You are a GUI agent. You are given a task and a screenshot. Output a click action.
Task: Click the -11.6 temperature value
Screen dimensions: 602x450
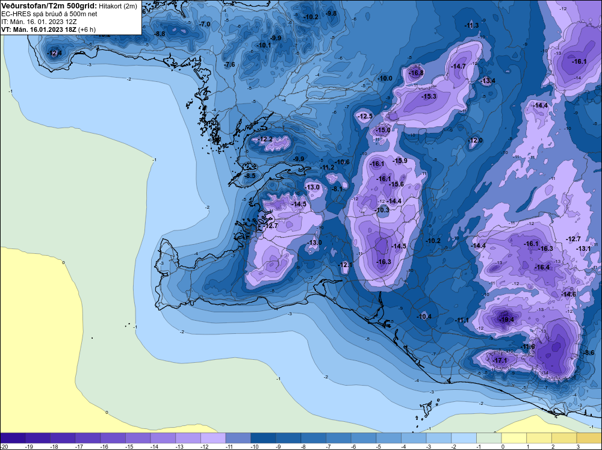coord(527,347)
